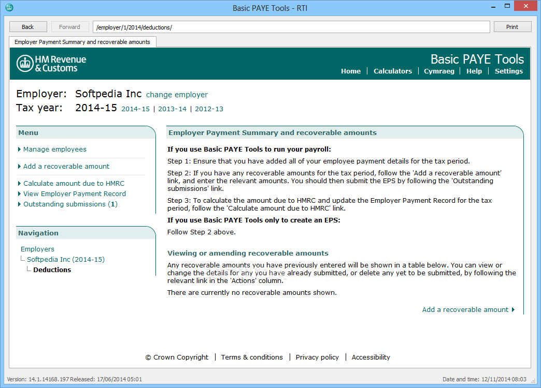Select tax year 2012-13 link
Viewport: 541px width, 388px height.
tap(209, 109)
